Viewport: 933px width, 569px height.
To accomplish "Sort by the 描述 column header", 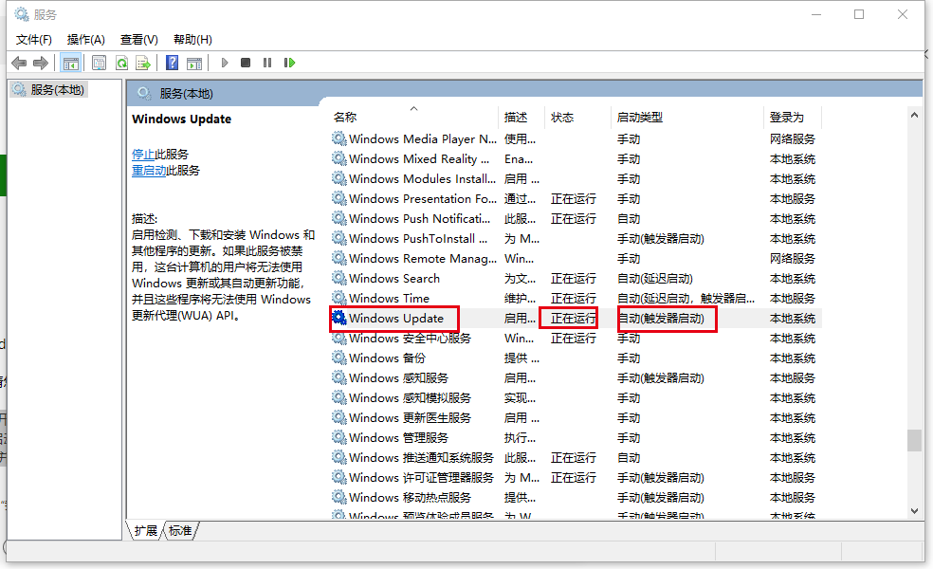I will [x=516, y=118].
